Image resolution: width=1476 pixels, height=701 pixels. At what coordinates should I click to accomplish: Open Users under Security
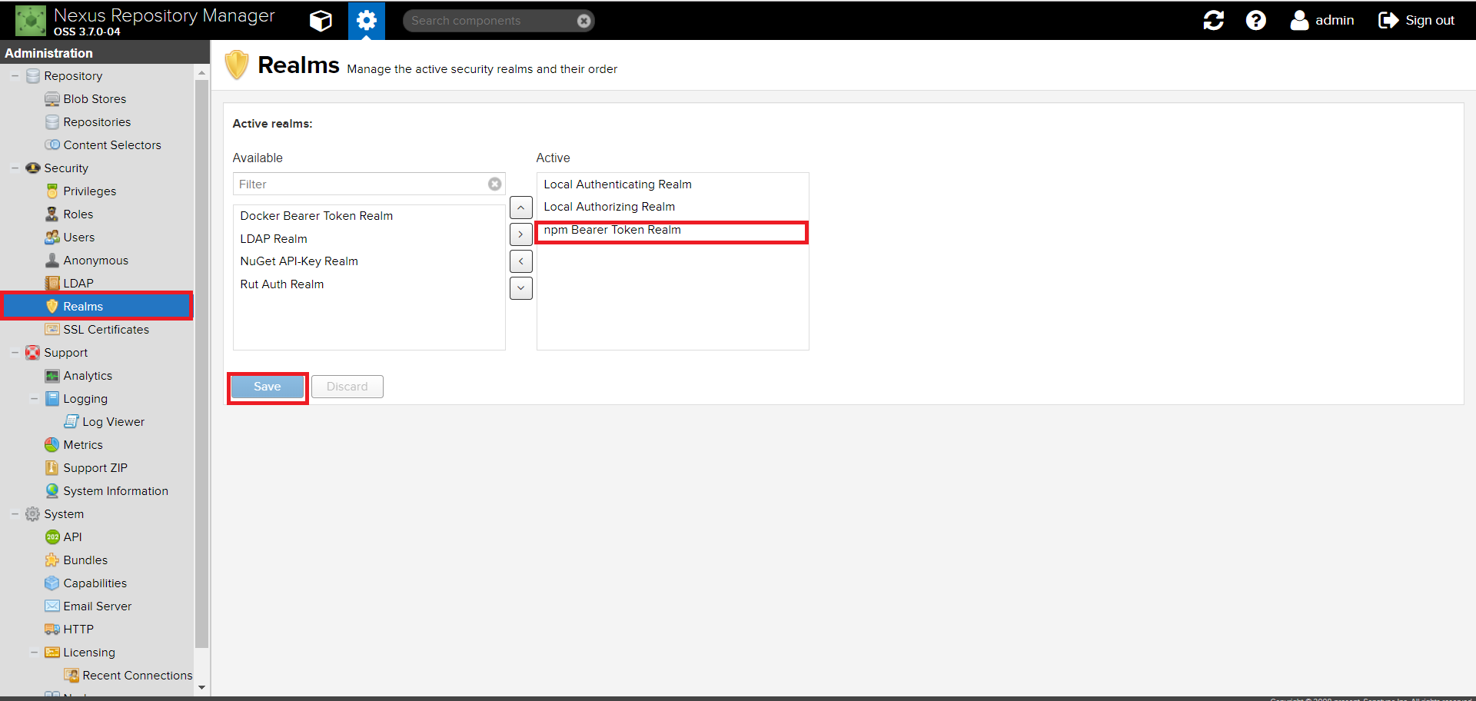pos(78,238)
